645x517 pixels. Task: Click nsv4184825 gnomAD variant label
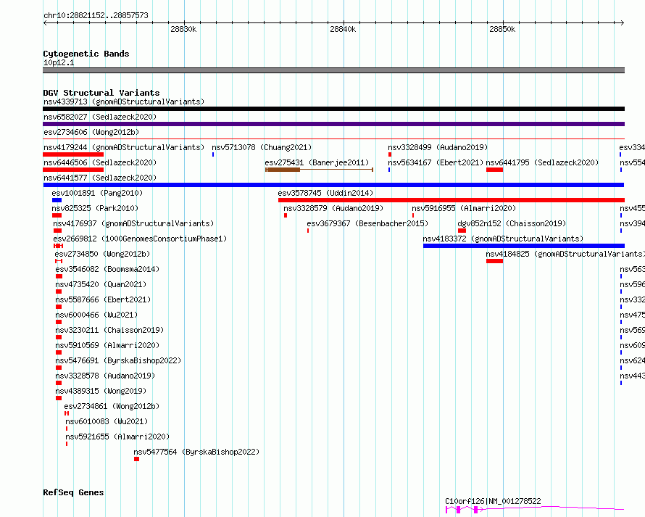(x=565, y=254)
